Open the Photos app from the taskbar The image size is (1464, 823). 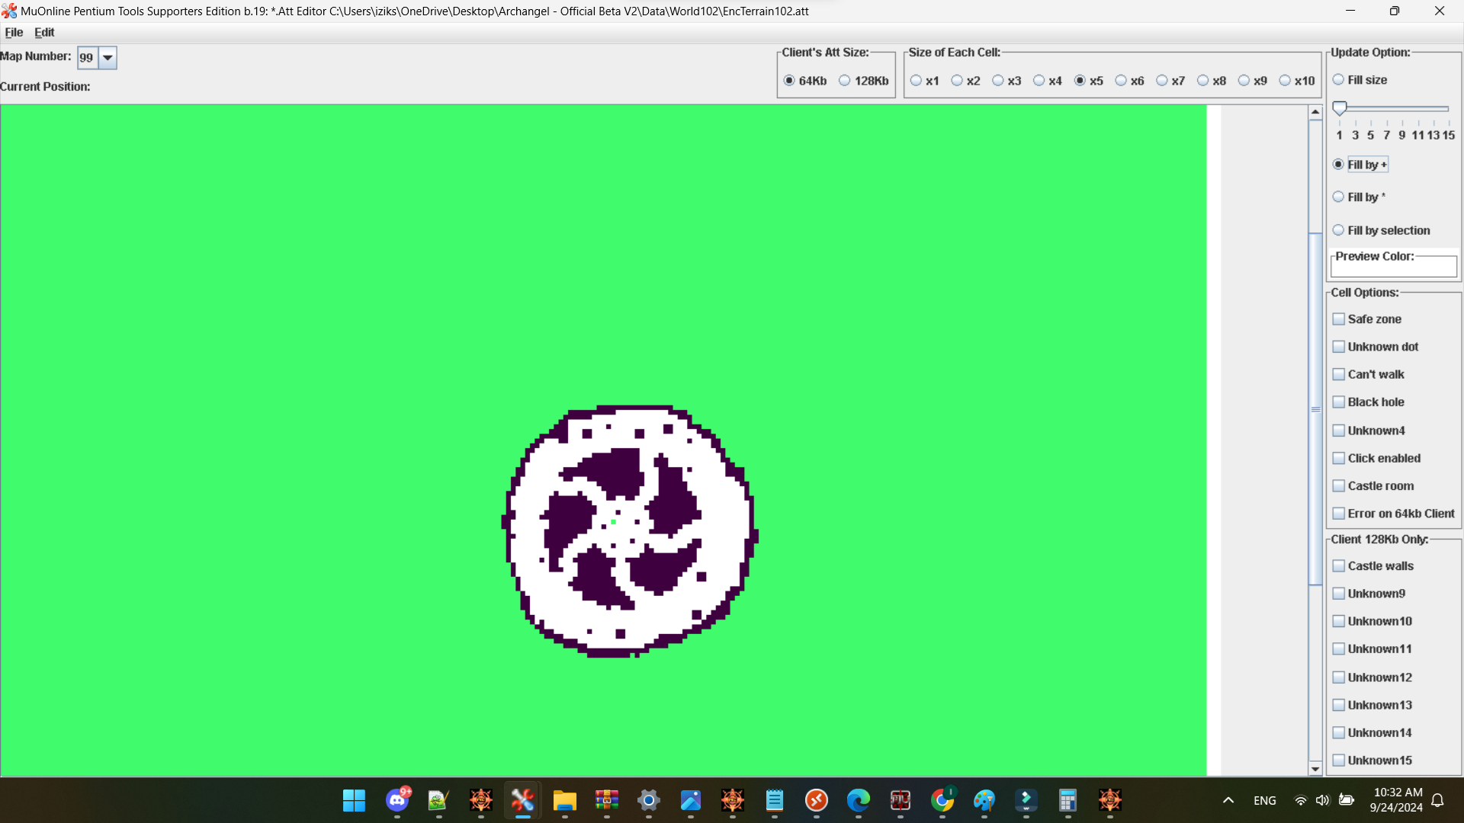click(x=691, y=800)
